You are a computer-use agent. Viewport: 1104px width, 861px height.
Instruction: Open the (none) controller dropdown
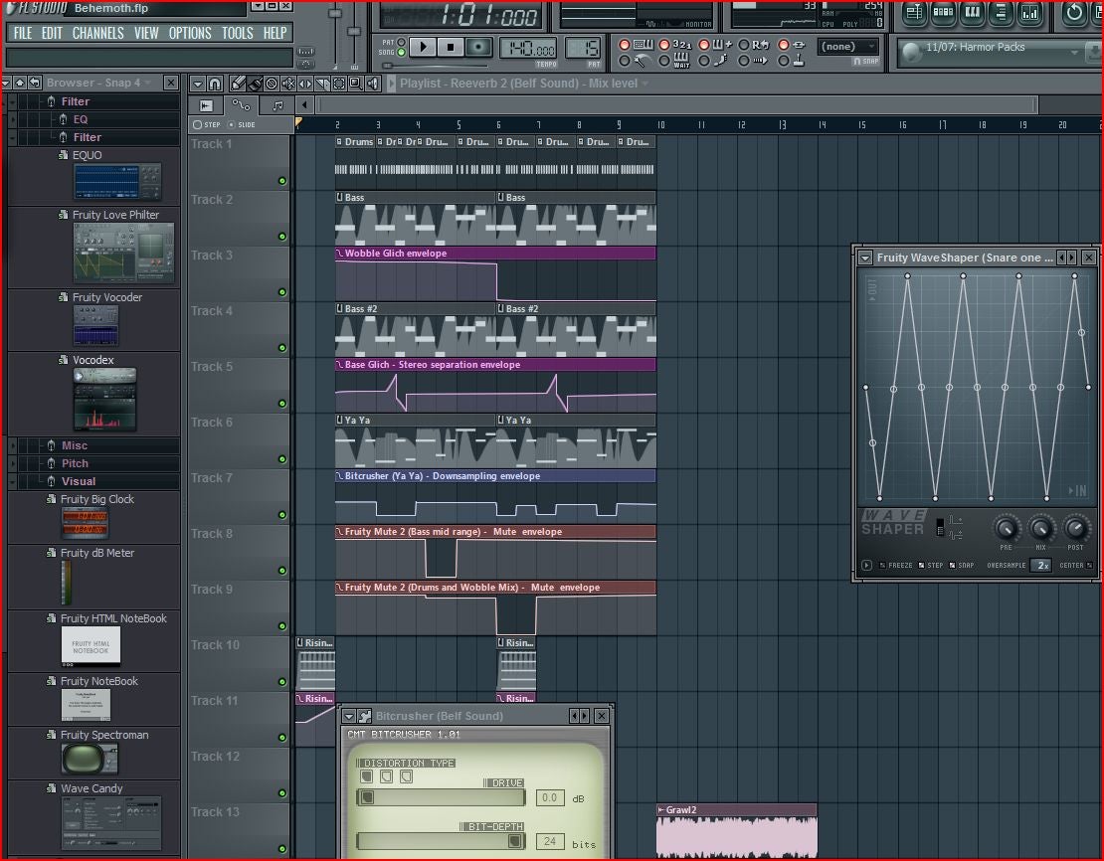coord(846,46)
